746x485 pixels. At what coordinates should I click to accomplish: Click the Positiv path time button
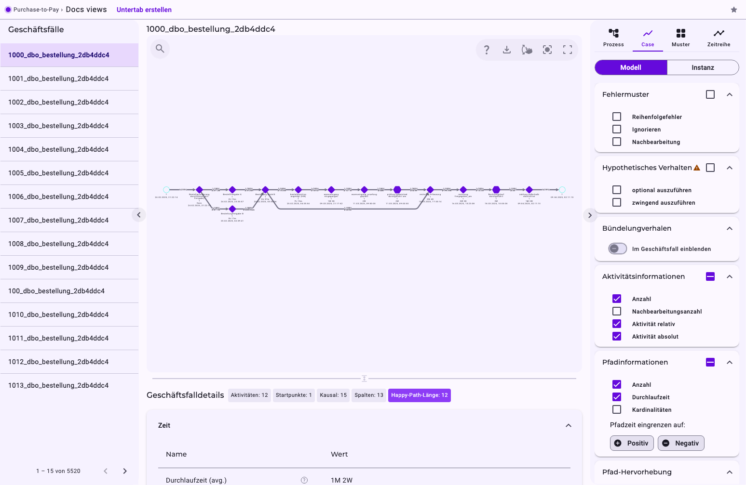[x=632, y=443]
